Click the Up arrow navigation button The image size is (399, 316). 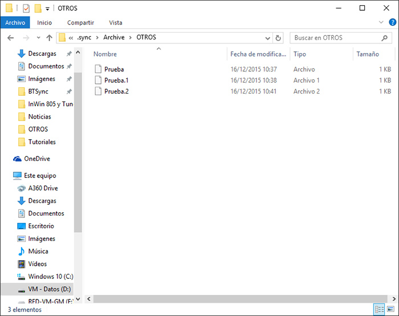(50, 38)
